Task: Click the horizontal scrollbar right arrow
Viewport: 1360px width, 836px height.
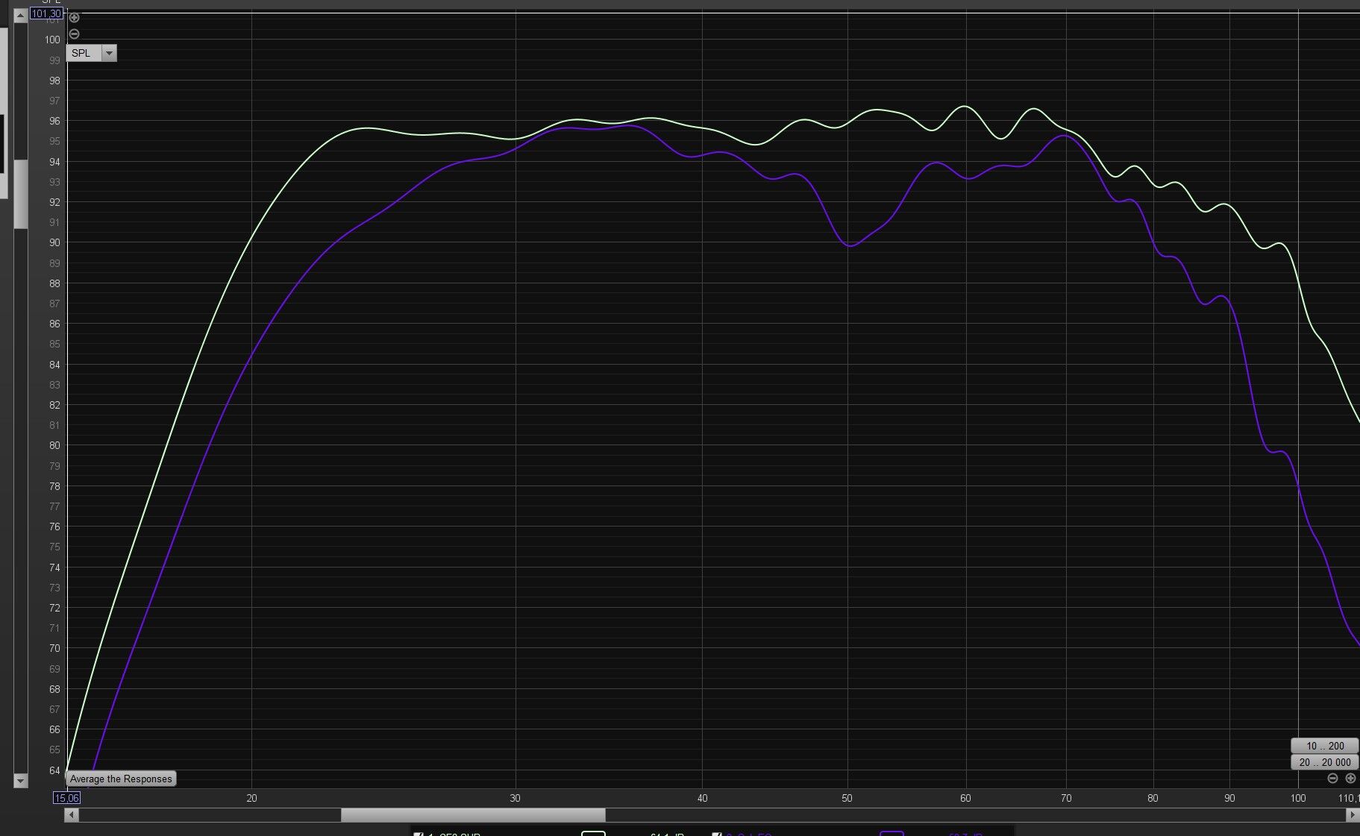Action: [1353, 815]
